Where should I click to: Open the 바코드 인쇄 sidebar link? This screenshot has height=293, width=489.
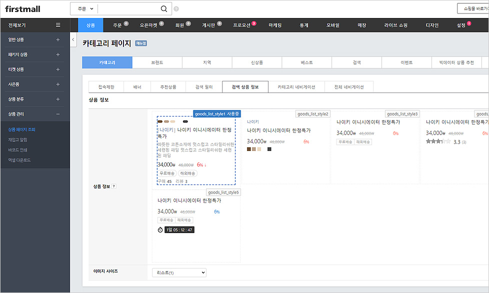tap(17, 150)
